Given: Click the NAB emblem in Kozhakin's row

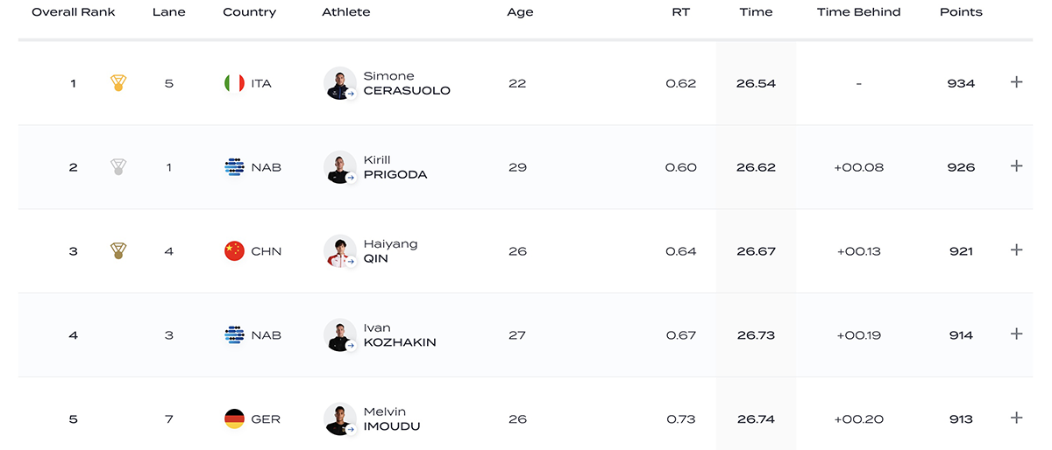Looking at the screenshot, I should tap(234, 335).
